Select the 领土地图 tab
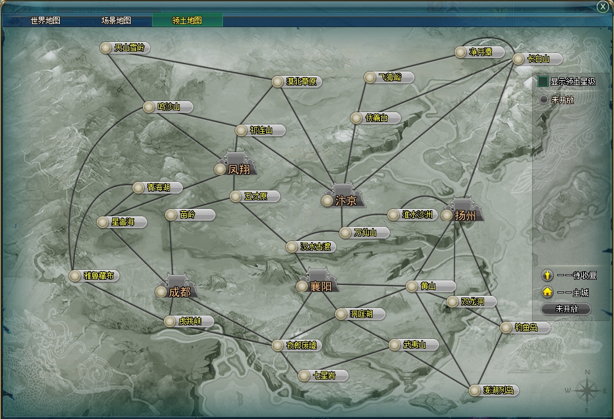Viewport: 614px width, 419px height. [x=187, y=20]
